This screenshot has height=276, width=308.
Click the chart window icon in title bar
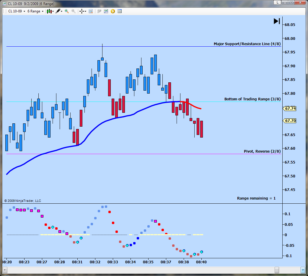click(4, 4)
